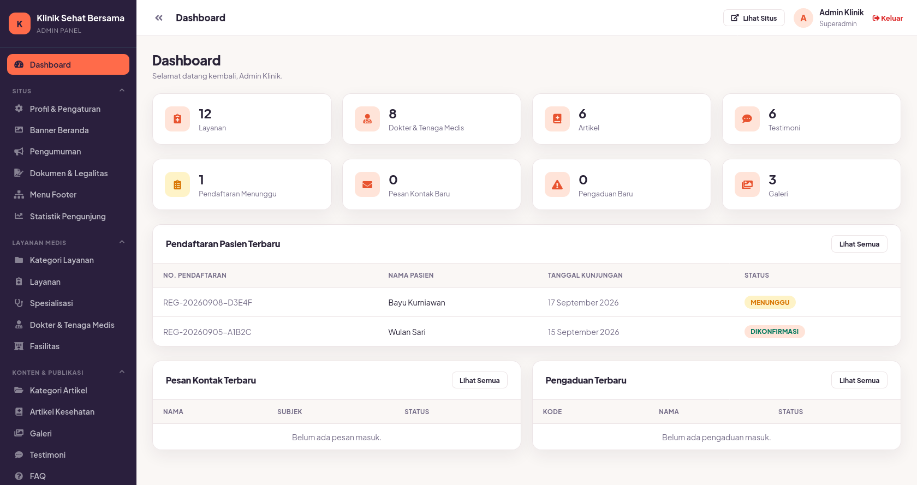Click patient name Bayu Kurniawan
This screenshot has height=485, width=917.
coord(416,303)
